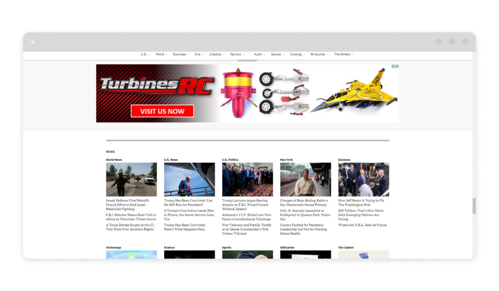Viewport: 499px width, 291px height.
Task: Select the Cooking menu item
Action: (x=297, y=54)
